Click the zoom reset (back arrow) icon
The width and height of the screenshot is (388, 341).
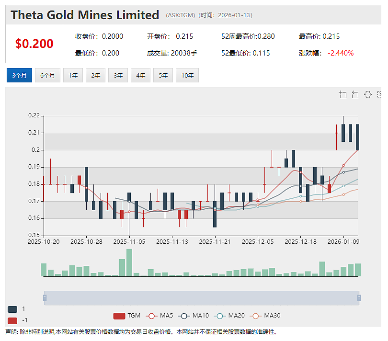coord(355,94)
